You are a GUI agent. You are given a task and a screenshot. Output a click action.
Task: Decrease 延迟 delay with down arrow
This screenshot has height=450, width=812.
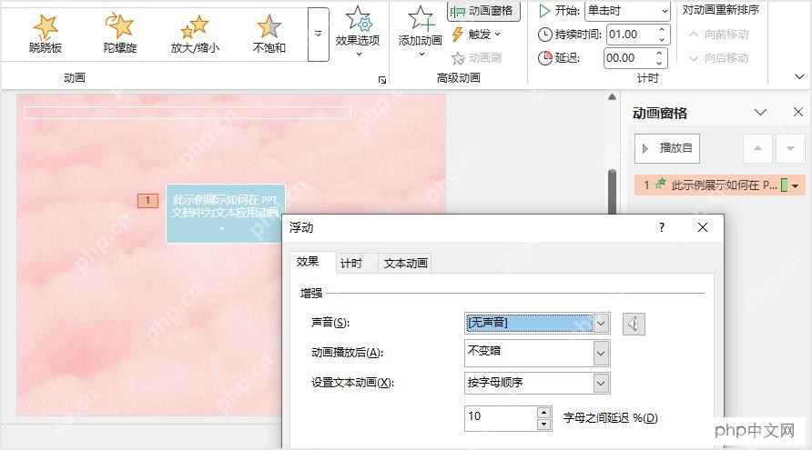tap(659, 63)
